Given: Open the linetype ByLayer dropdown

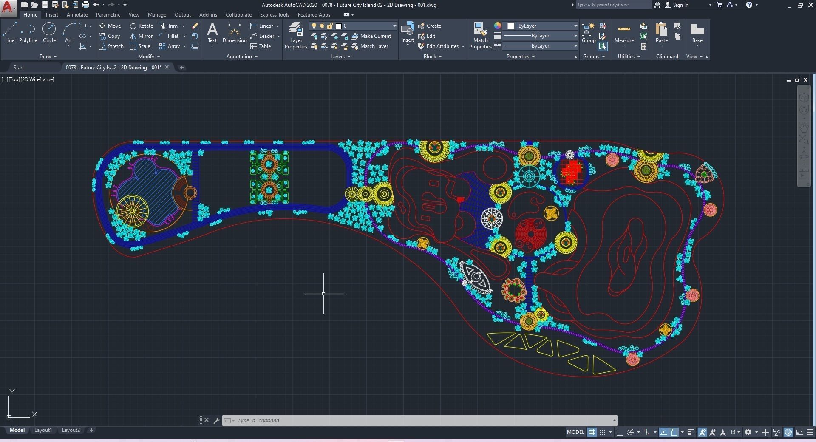Looking at the screenshot, I should [x=541, y=46].
